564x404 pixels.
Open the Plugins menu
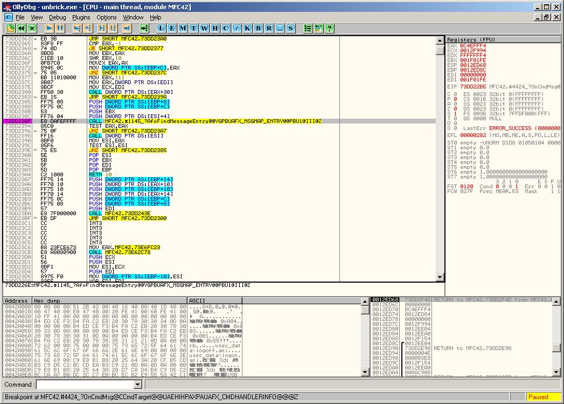coord(81,17)
